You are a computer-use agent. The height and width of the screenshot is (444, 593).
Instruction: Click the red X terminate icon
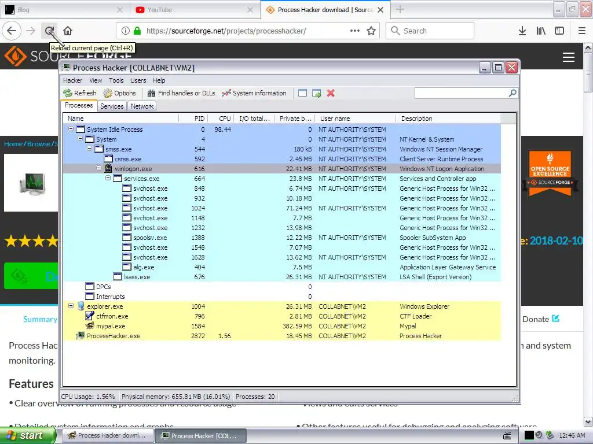coord(331,93)
